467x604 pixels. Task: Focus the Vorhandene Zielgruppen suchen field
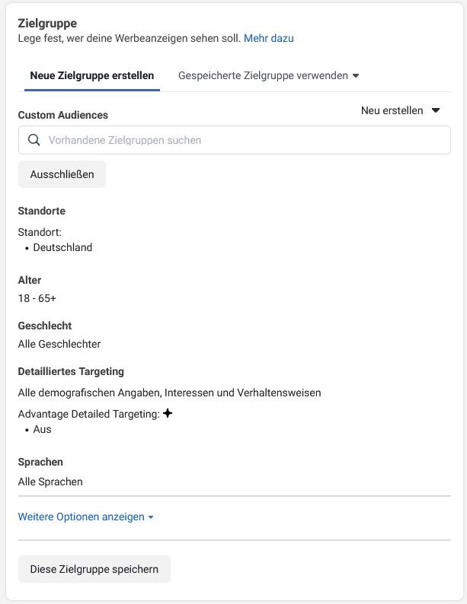click(235, 140)
